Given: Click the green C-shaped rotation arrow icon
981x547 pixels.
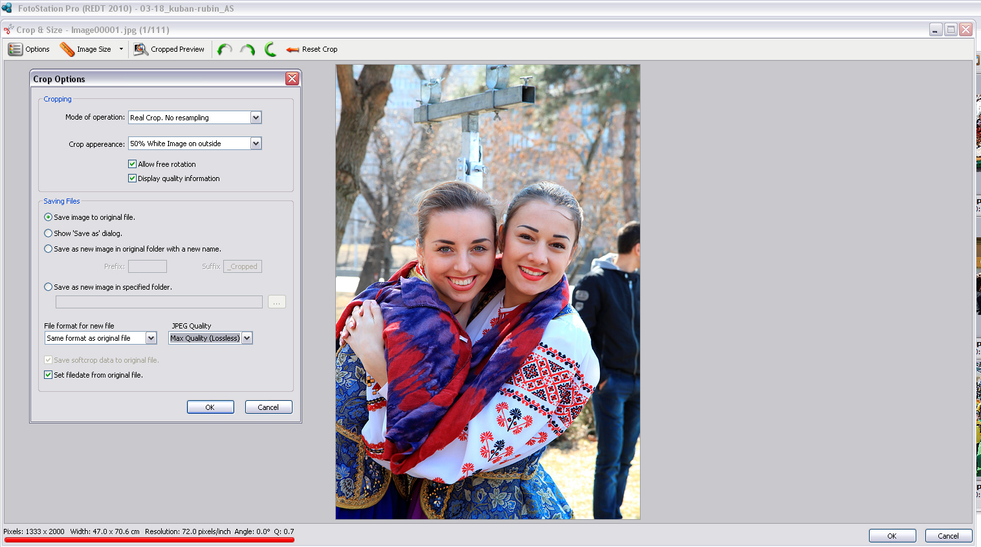Looking at the screenshot, I should pyautogui.click(x=270, y=49).
